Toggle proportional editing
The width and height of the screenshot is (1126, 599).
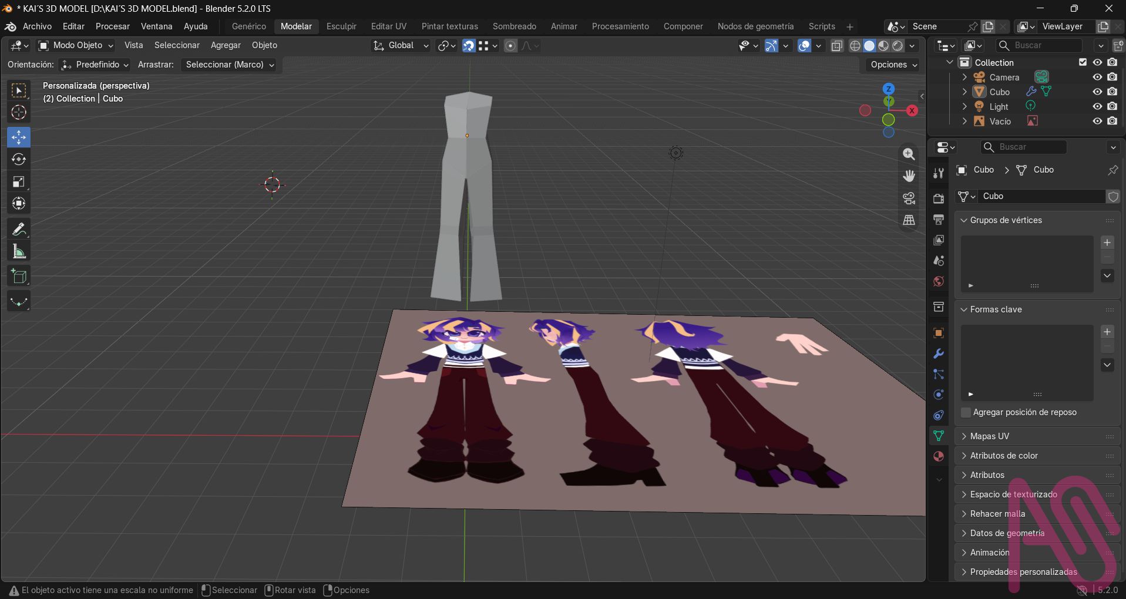pos(510,46)
